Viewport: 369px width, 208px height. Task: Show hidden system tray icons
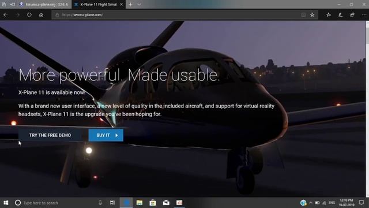311,203
